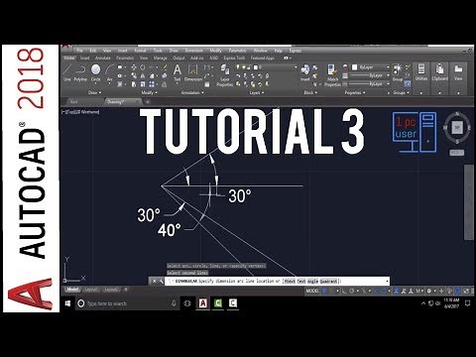Click the taskbar clock
Viewport: 476px width, 357px height.
[451, 303]
